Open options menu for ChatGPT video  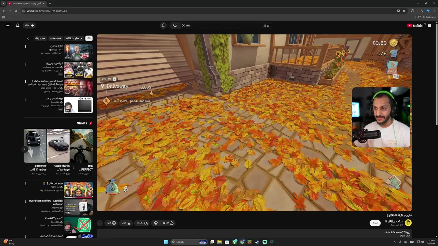(x=25, y=219)
